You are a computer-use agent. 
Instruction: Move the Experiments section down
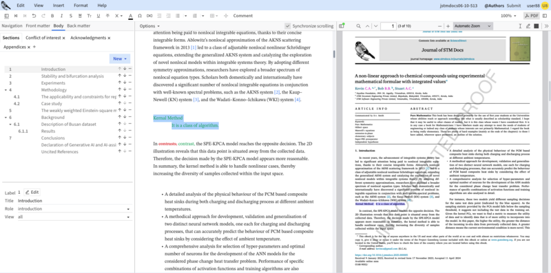point(125,83)
